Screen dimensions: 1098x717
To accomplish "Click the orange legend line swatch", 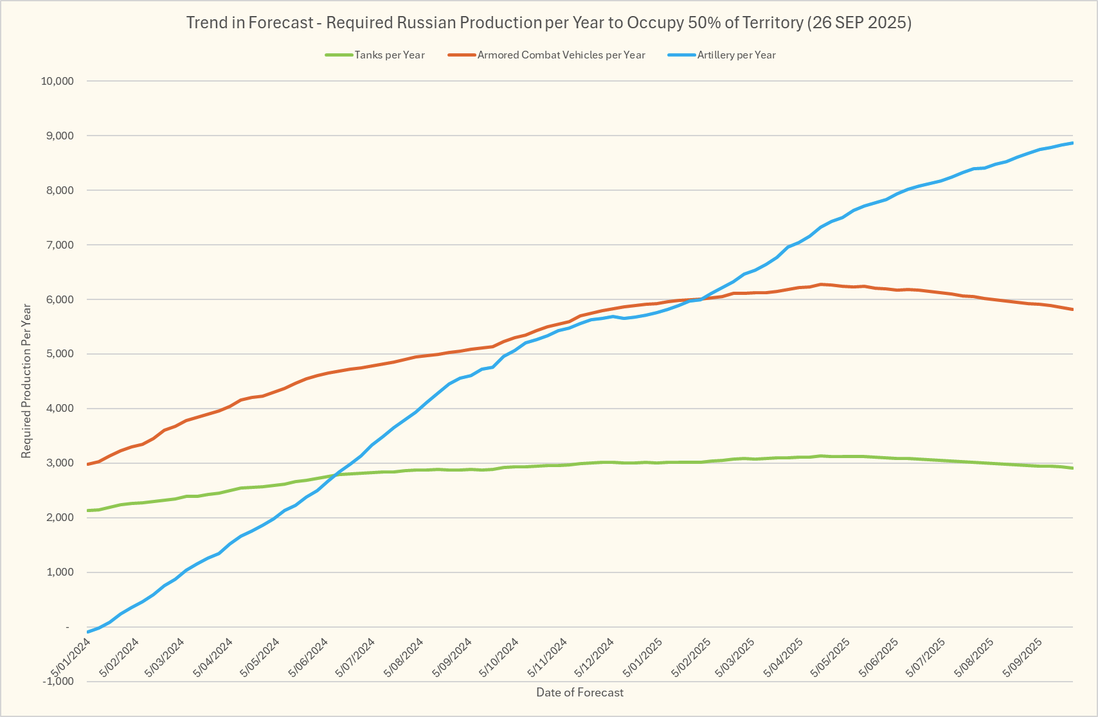I will point(462,55).
